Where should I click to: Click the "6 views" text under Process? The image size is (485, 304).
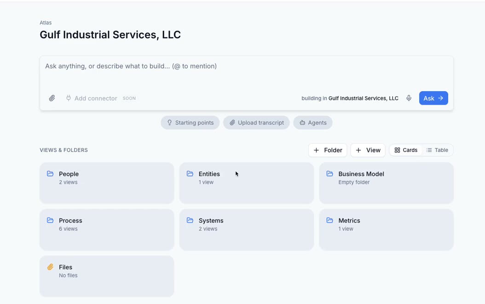tap(69, 229)
